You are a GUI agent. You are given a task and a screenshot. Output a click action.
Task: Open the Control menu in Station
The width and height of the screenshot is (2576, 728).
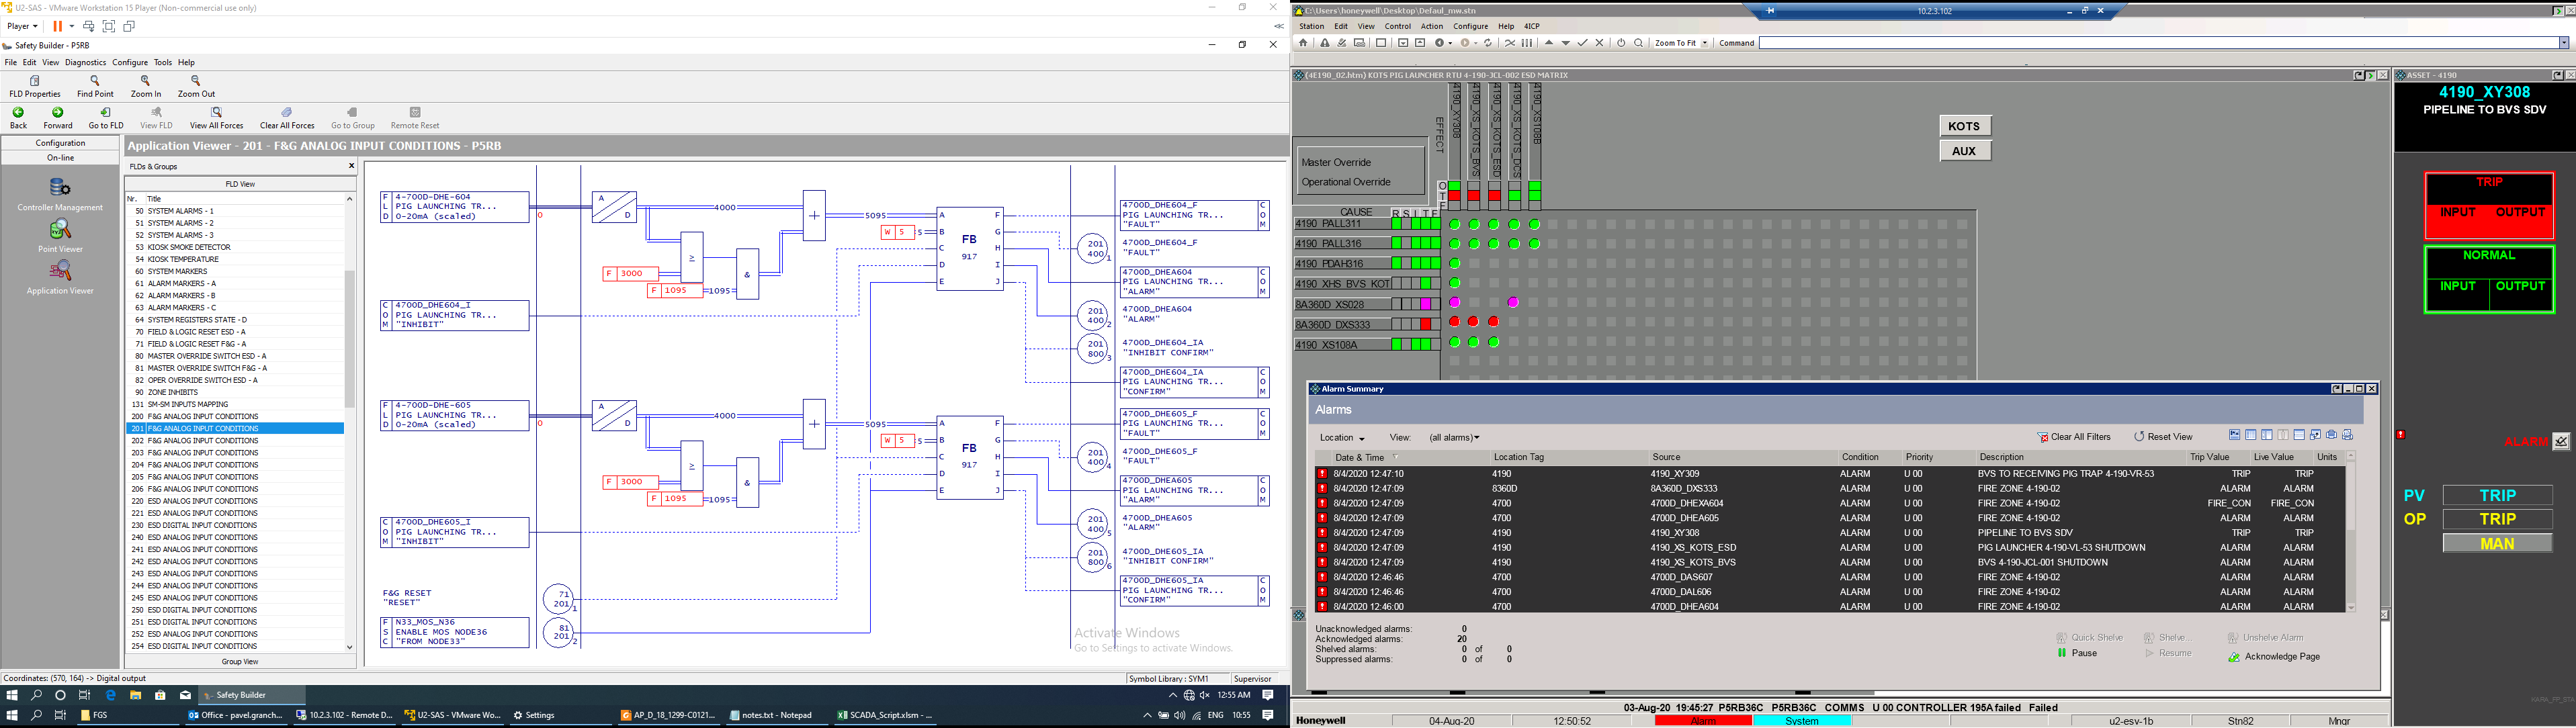pyautogui.click(x=1397, y=27)
